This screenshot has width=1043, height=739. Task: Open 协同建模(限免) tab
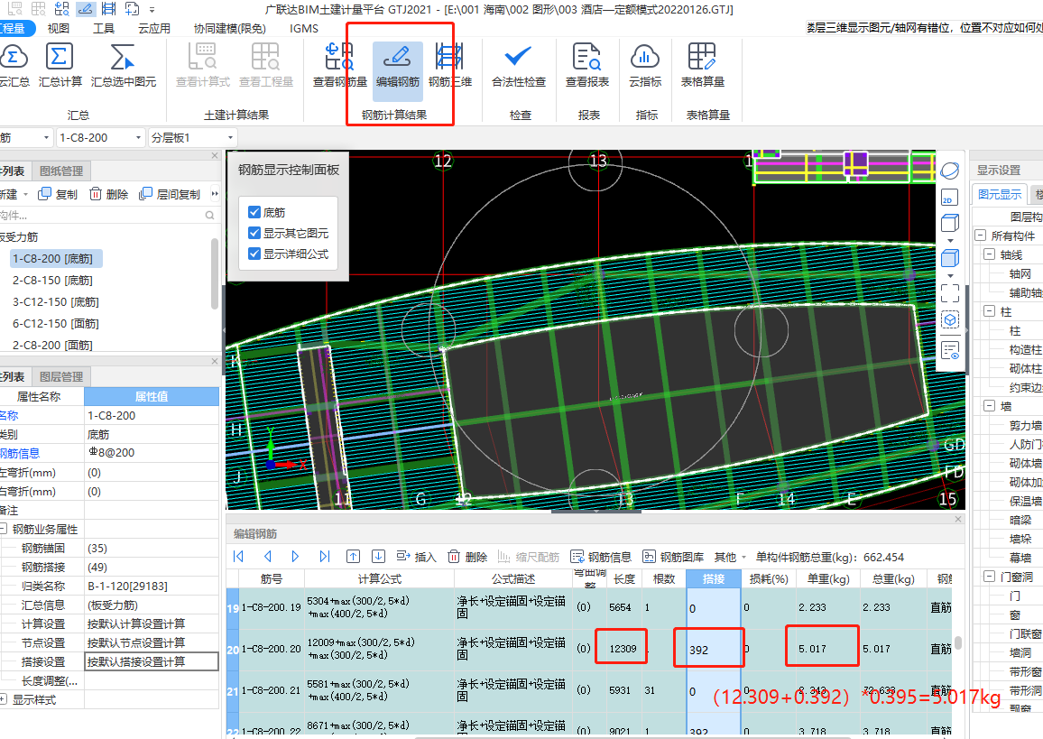pos(229,28)
